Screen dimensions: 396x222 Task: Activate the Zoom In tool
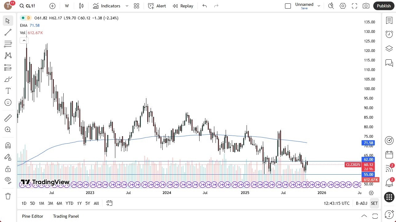click(x=8, y=129)
